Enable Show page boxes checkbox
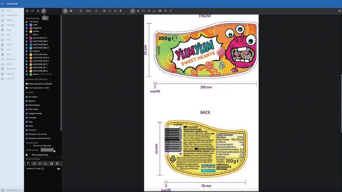This screenshot has width=342, height=192. (27, 155)
